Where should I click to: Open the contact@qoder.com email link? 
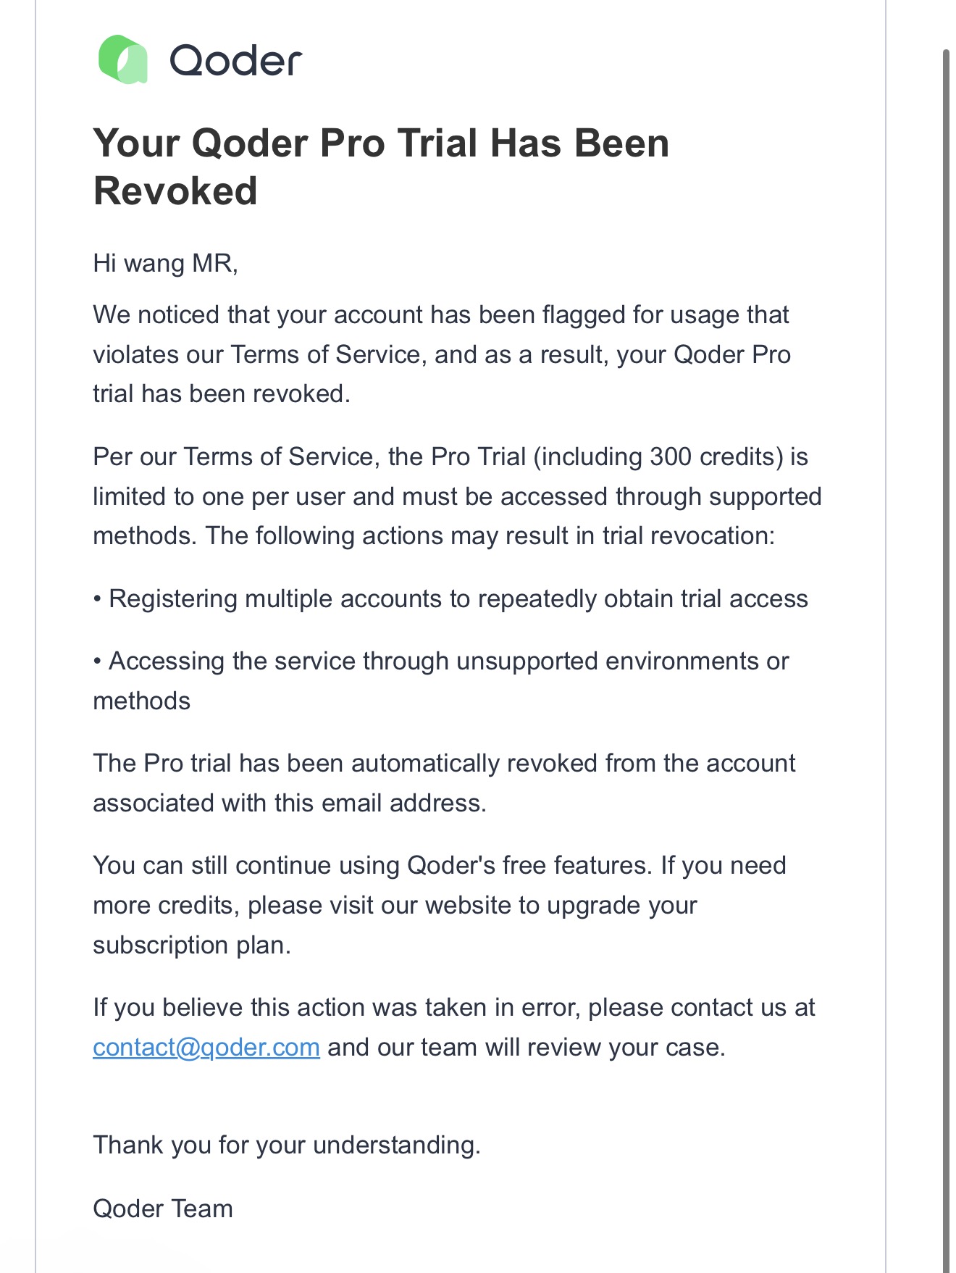[x=206, y=1047]
